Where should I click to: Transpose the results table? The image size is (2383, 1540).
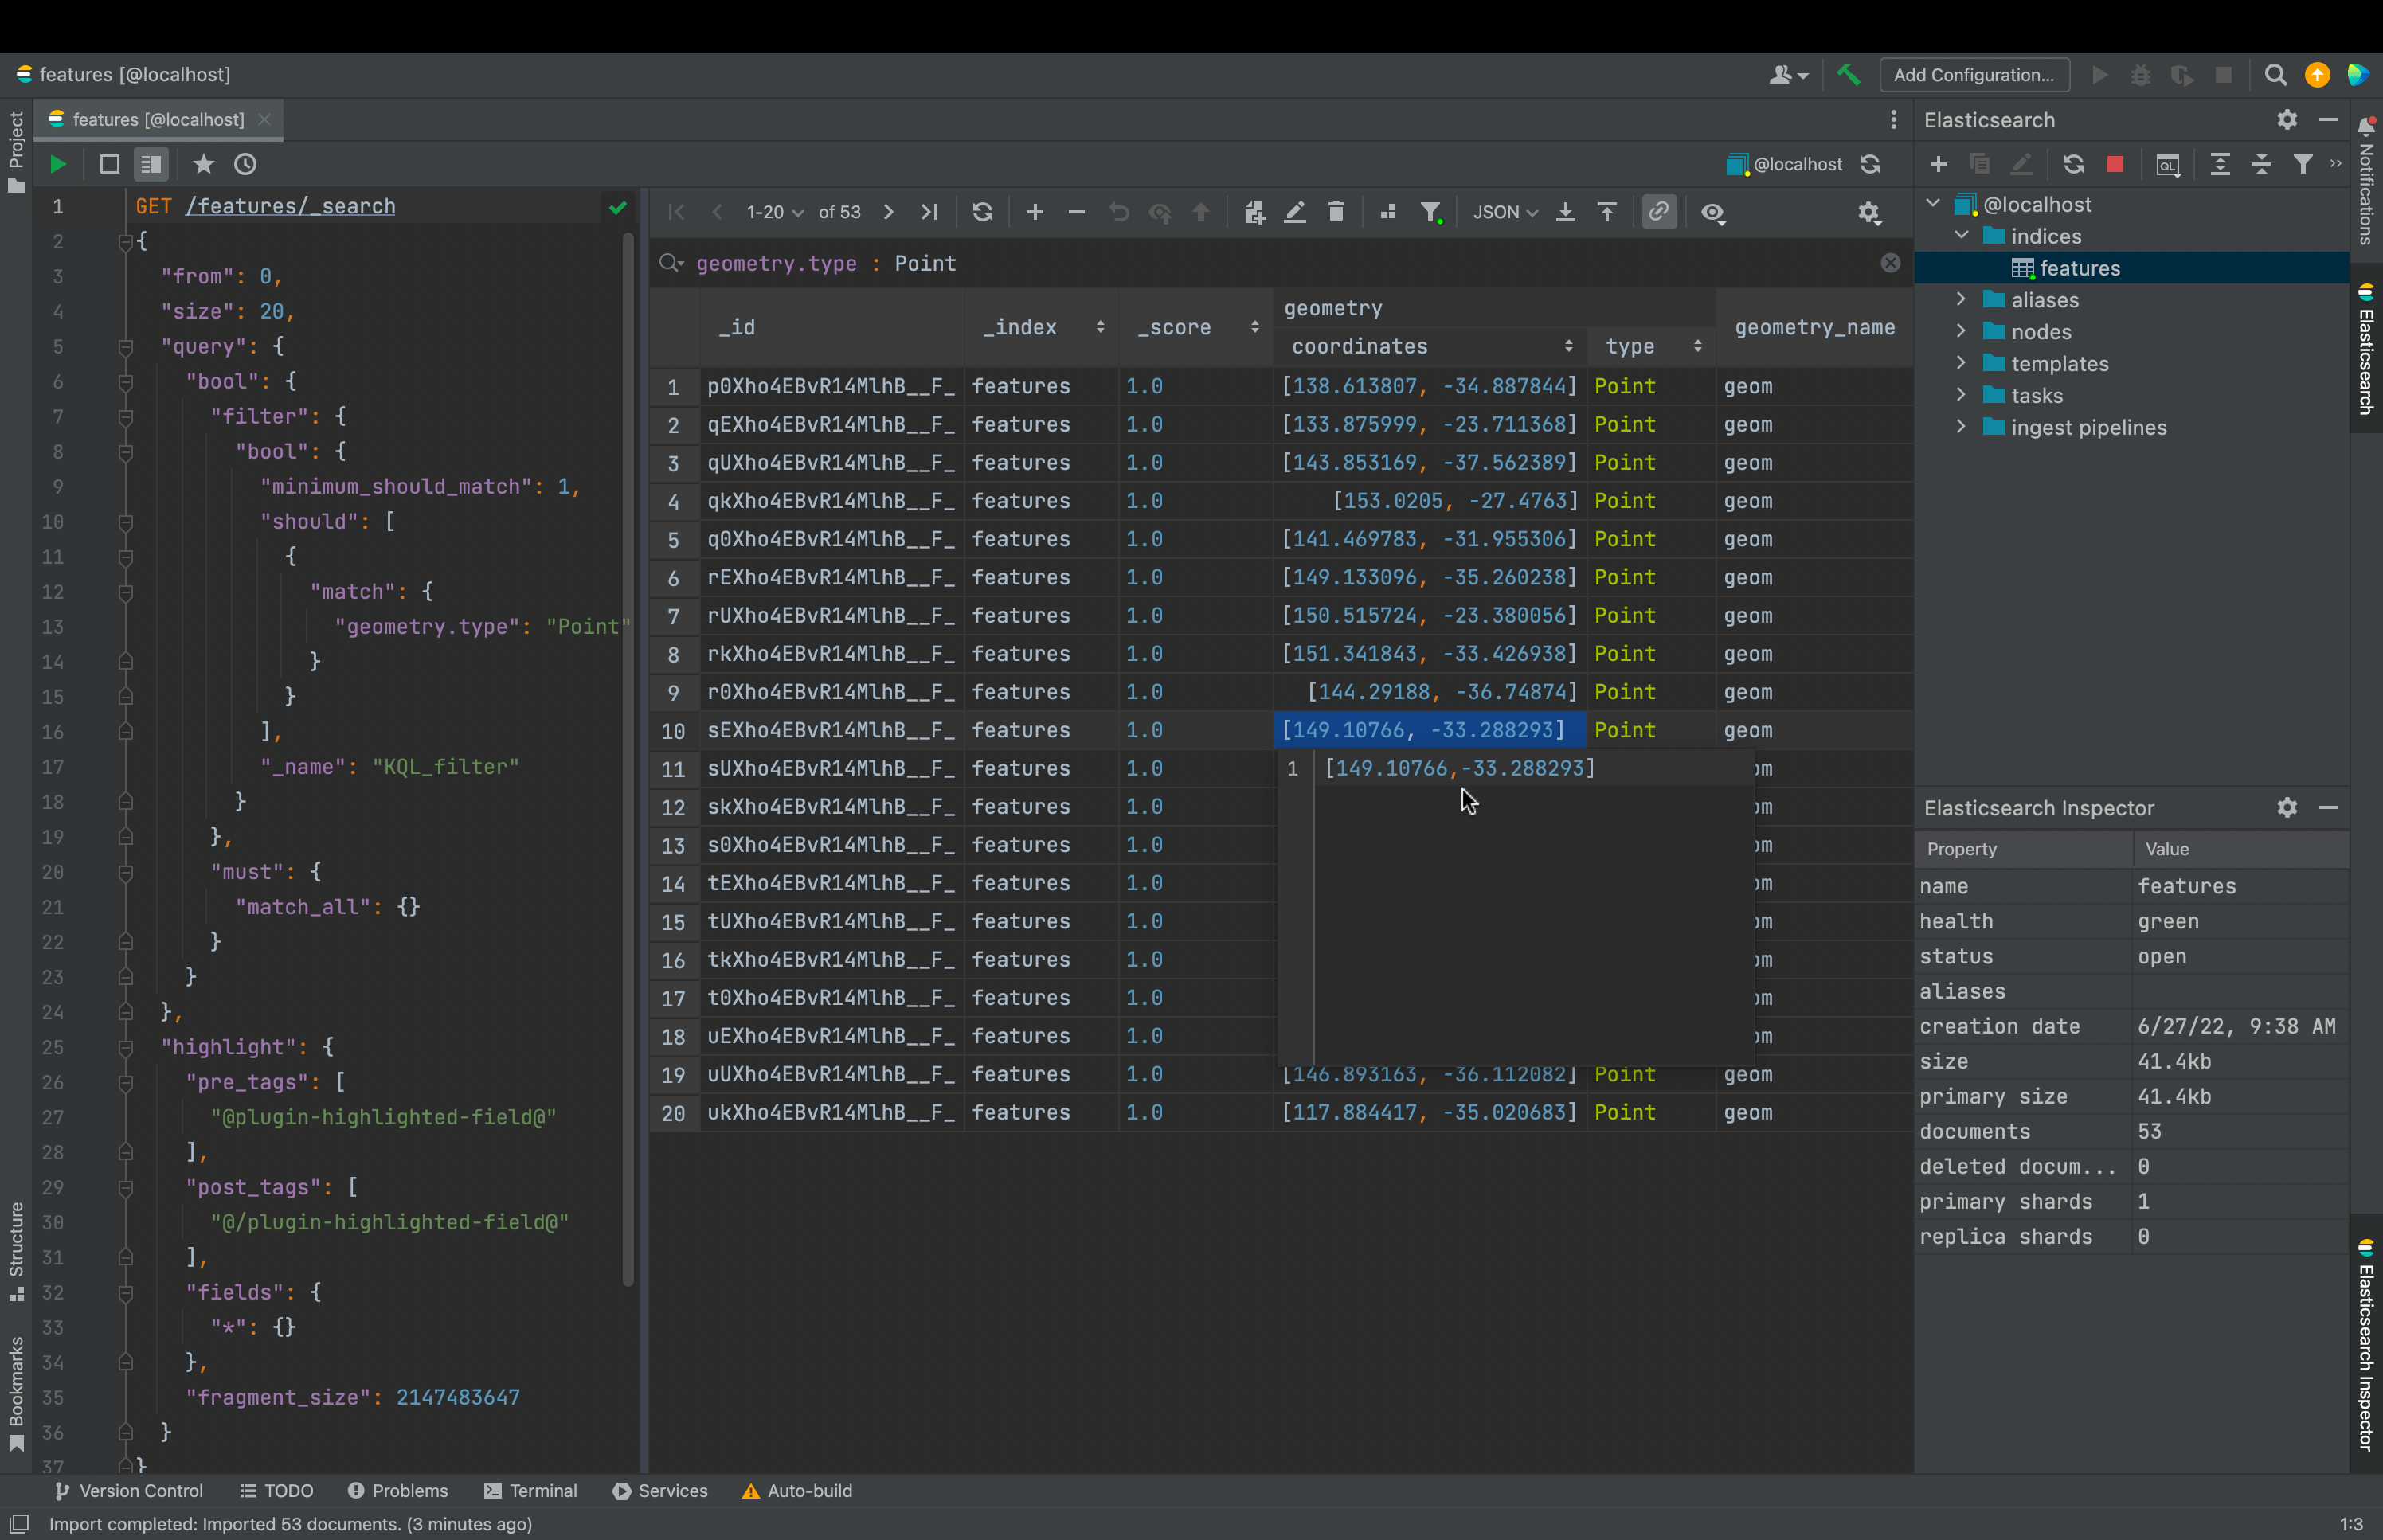(1388, 212)
